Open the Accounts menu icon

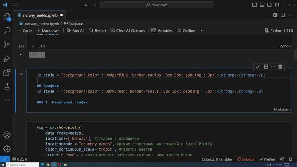pyautogui.click(x=7, y=135)
